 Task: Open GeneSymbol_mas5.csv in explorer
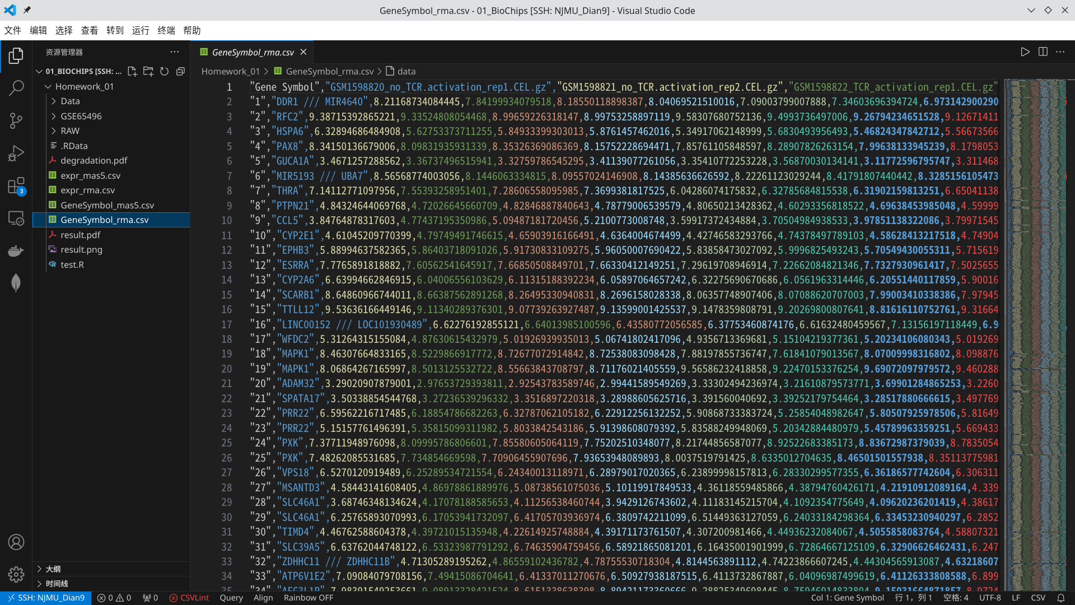(x=111, y=205)
